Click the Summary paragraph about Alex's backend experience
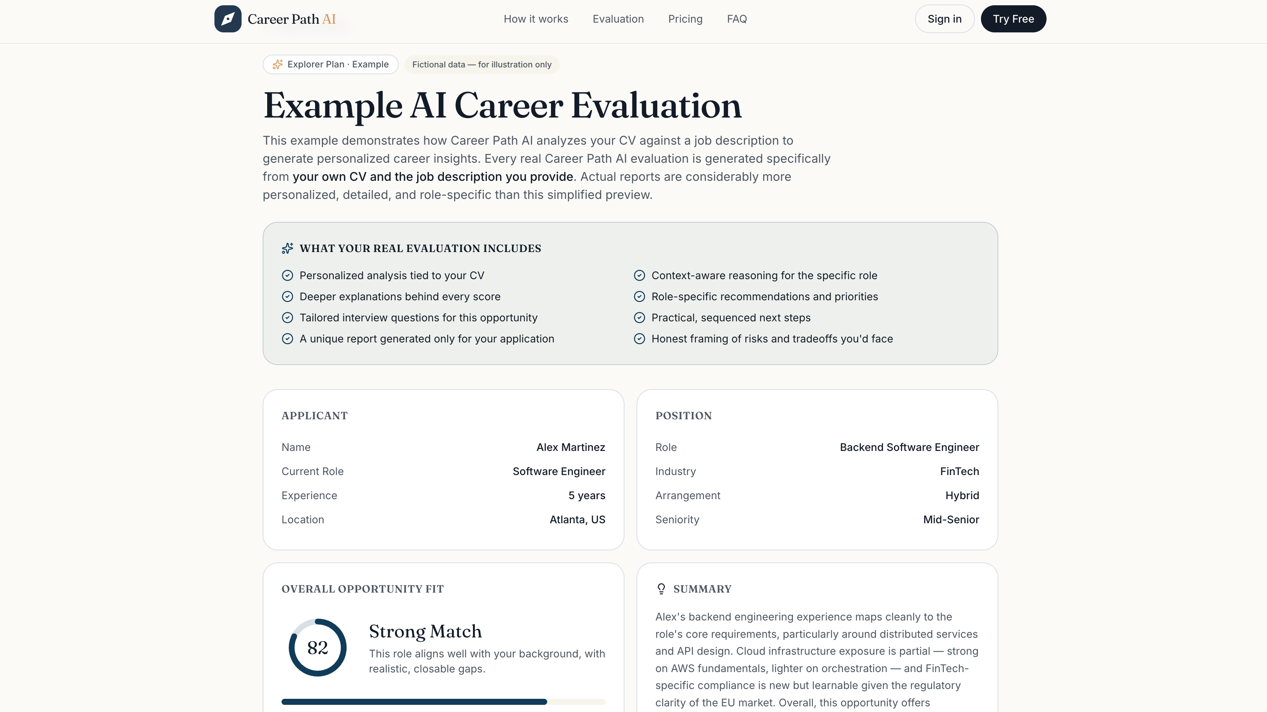Image resolution: width=1267 pixels, height=712 pixels. (x=817, y=660)
